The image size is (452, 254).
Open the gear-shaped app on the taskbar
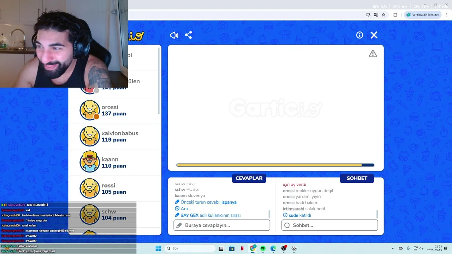[x=294, y=248]
